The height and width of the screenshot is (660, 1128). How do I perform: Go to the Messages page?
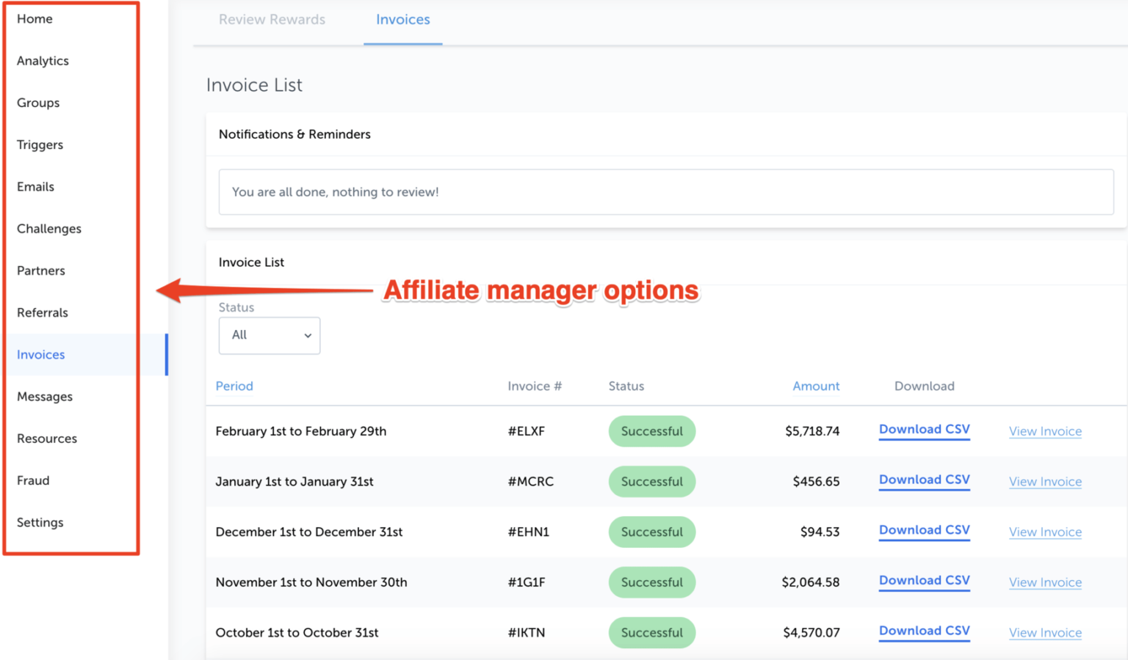(44, 396)
